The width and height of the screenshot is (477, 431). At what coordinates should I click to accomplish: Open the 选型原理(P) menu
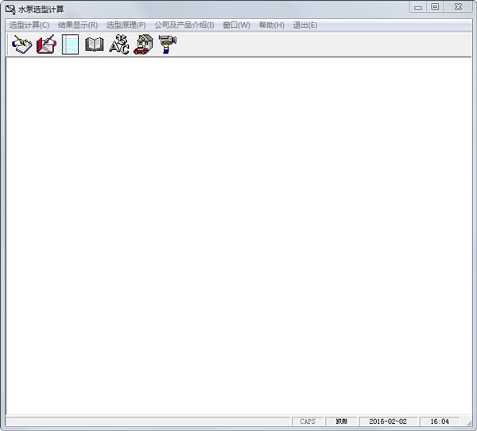coord(126,25)
